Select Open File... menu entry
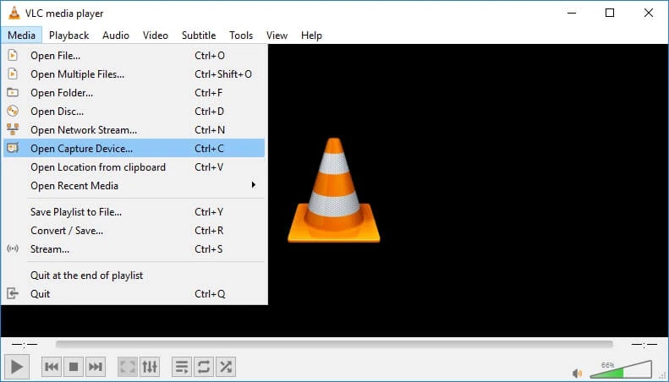Viewport: 669px width, 382px height. [x=134, y=56]
